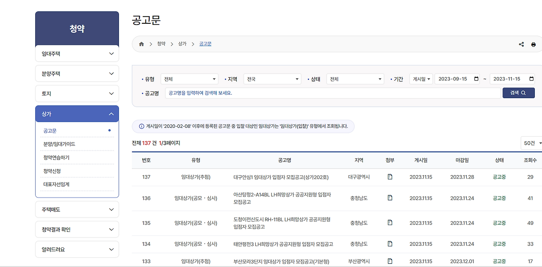Open the 유형 type dropdown
The width and height of the screenshot is (542, 267).
[189, 79]
